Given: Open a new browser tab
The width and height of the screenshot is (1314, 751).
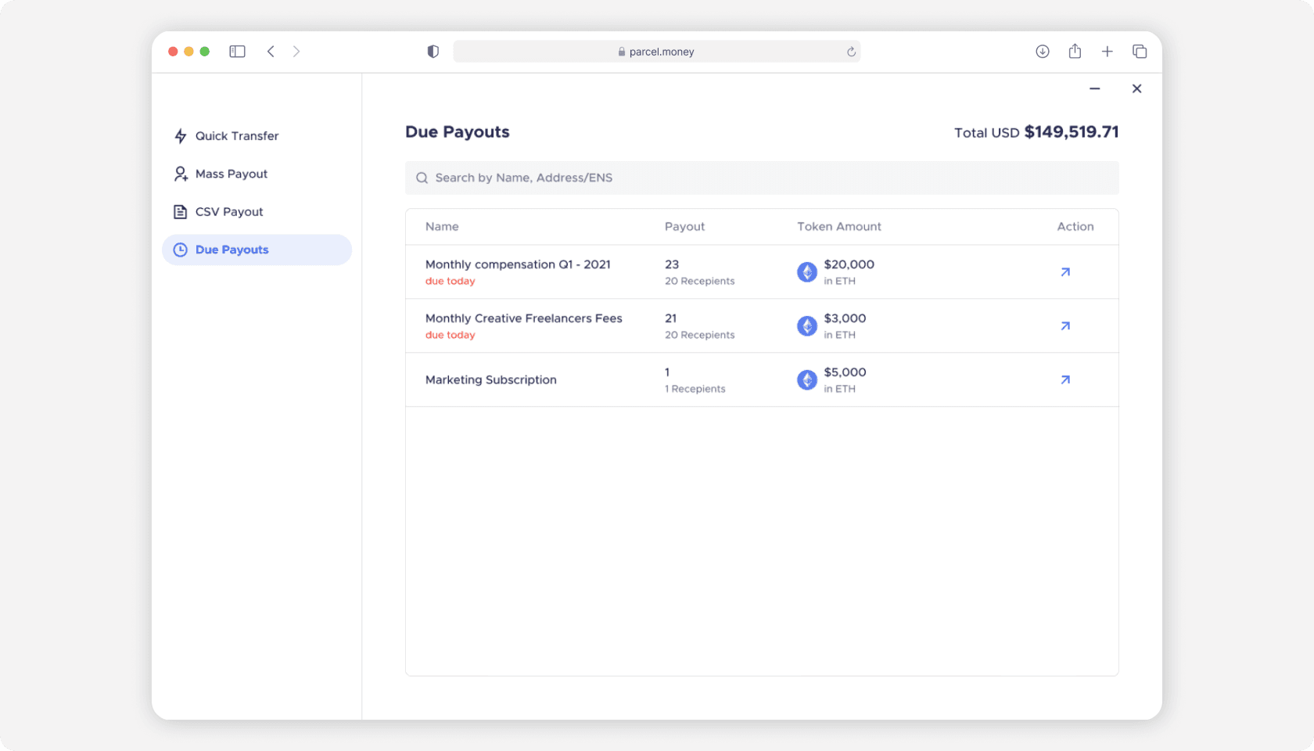Looking at the screenshot, I should pyautogui.click(x=1108, y=52).
